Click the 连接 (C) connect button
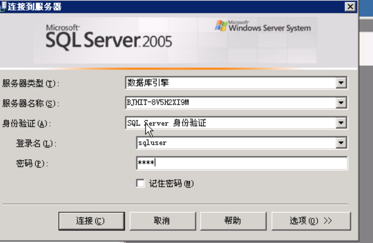The height and width of the screenshot is (243, 373). coord(92,221)
